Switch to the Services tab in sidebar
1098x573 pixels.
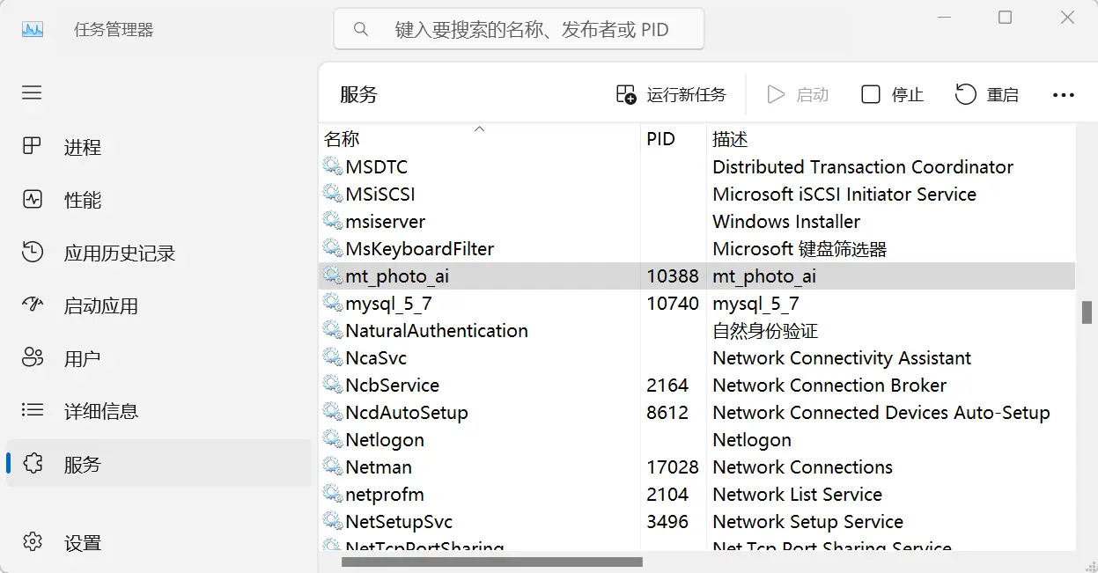pos(83,464)
